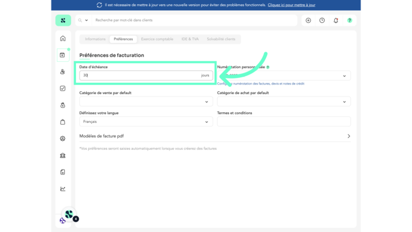Expand Modèles de facture pdf section

pos(215,136)
